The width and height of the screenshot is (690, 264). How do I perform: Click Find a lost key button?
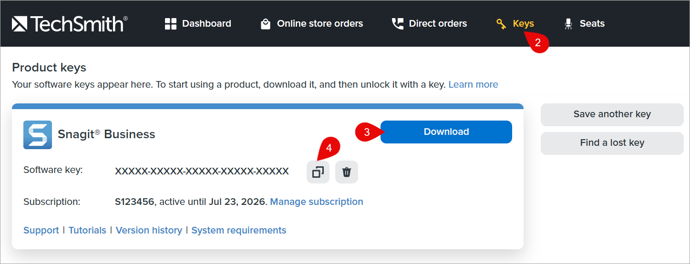[612, 143]
